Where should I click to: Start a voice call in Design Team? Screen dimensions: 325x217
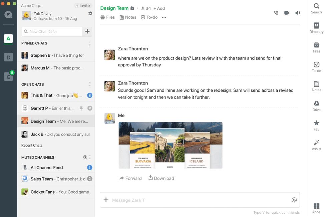(x=276, y=13)
